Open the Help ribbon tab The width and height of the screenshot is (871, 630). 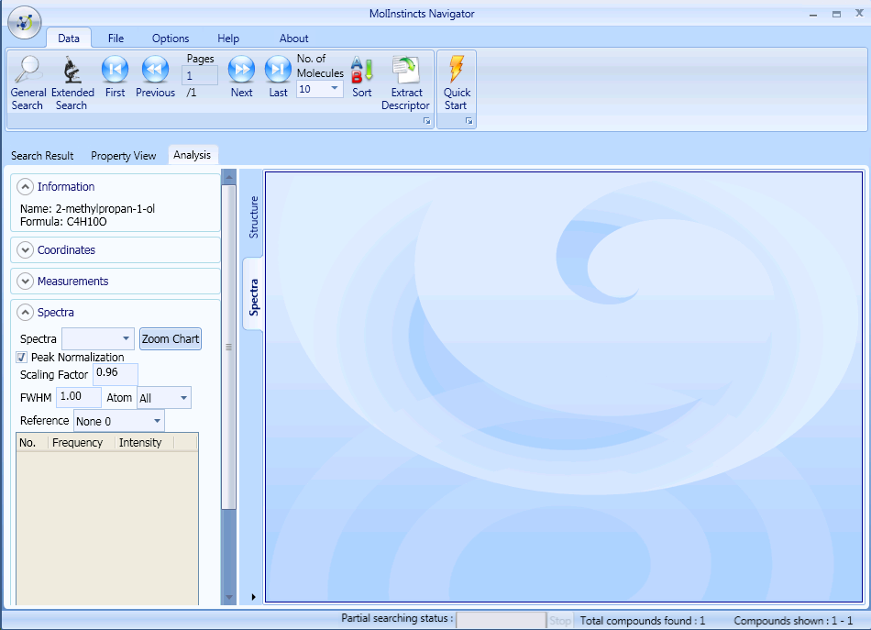tap(228, 39)
